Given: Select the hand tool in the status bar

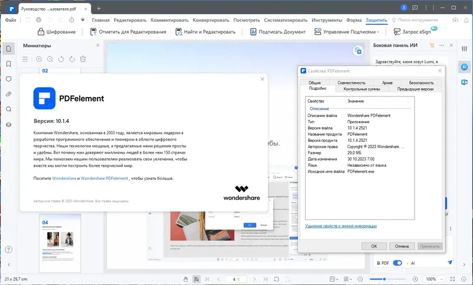Looking at the screenshot, I should (186, 279).
